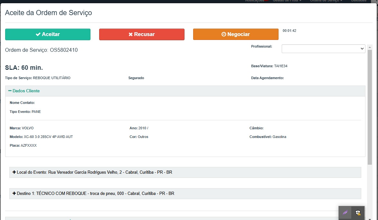The width and height of the screenshot is (378, 220).
Task: Click the scrollbar down arrow
Action: pos(370,218)
